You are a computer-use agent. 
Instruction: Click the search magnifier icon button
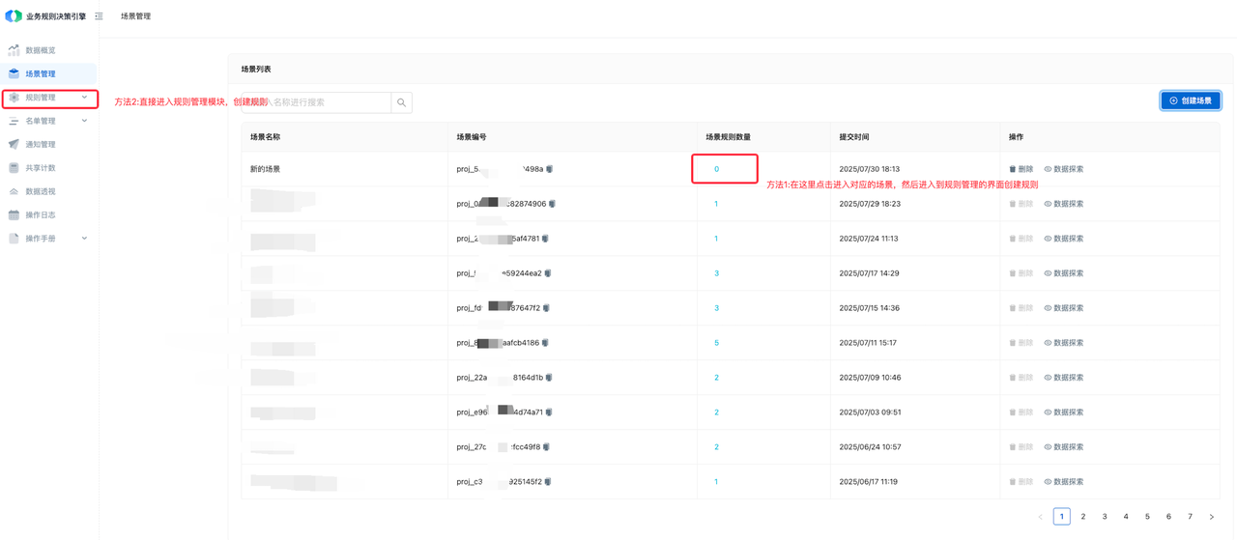(x=402, y=102)
